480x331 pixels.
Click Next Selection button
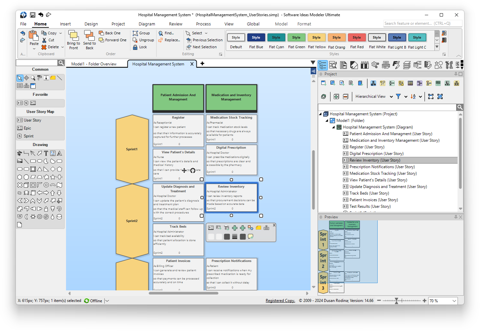(201, 47)
